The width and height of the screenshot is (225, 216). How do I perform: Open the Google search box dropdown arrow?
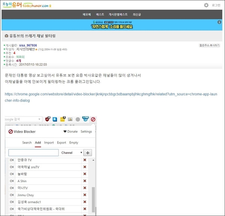39,119
